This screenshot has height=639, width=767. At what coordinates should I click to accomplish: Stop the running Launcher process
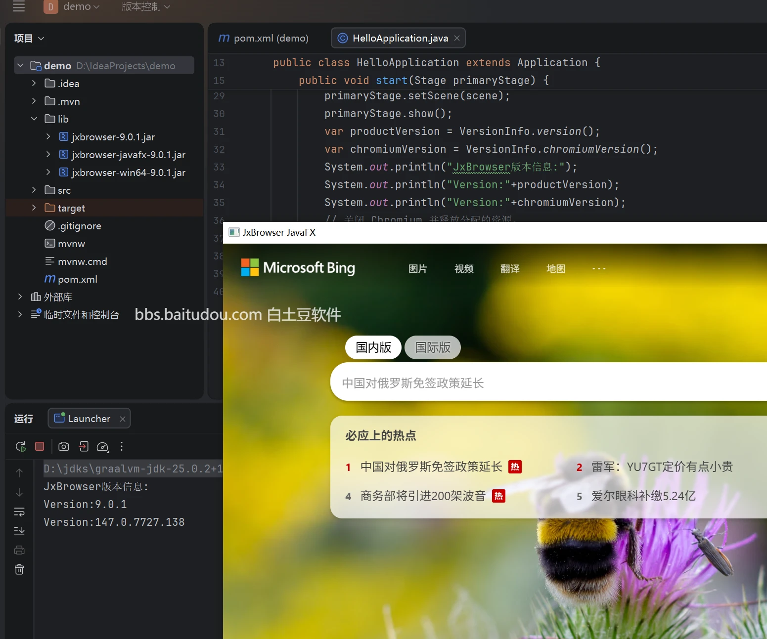(40, 446)
